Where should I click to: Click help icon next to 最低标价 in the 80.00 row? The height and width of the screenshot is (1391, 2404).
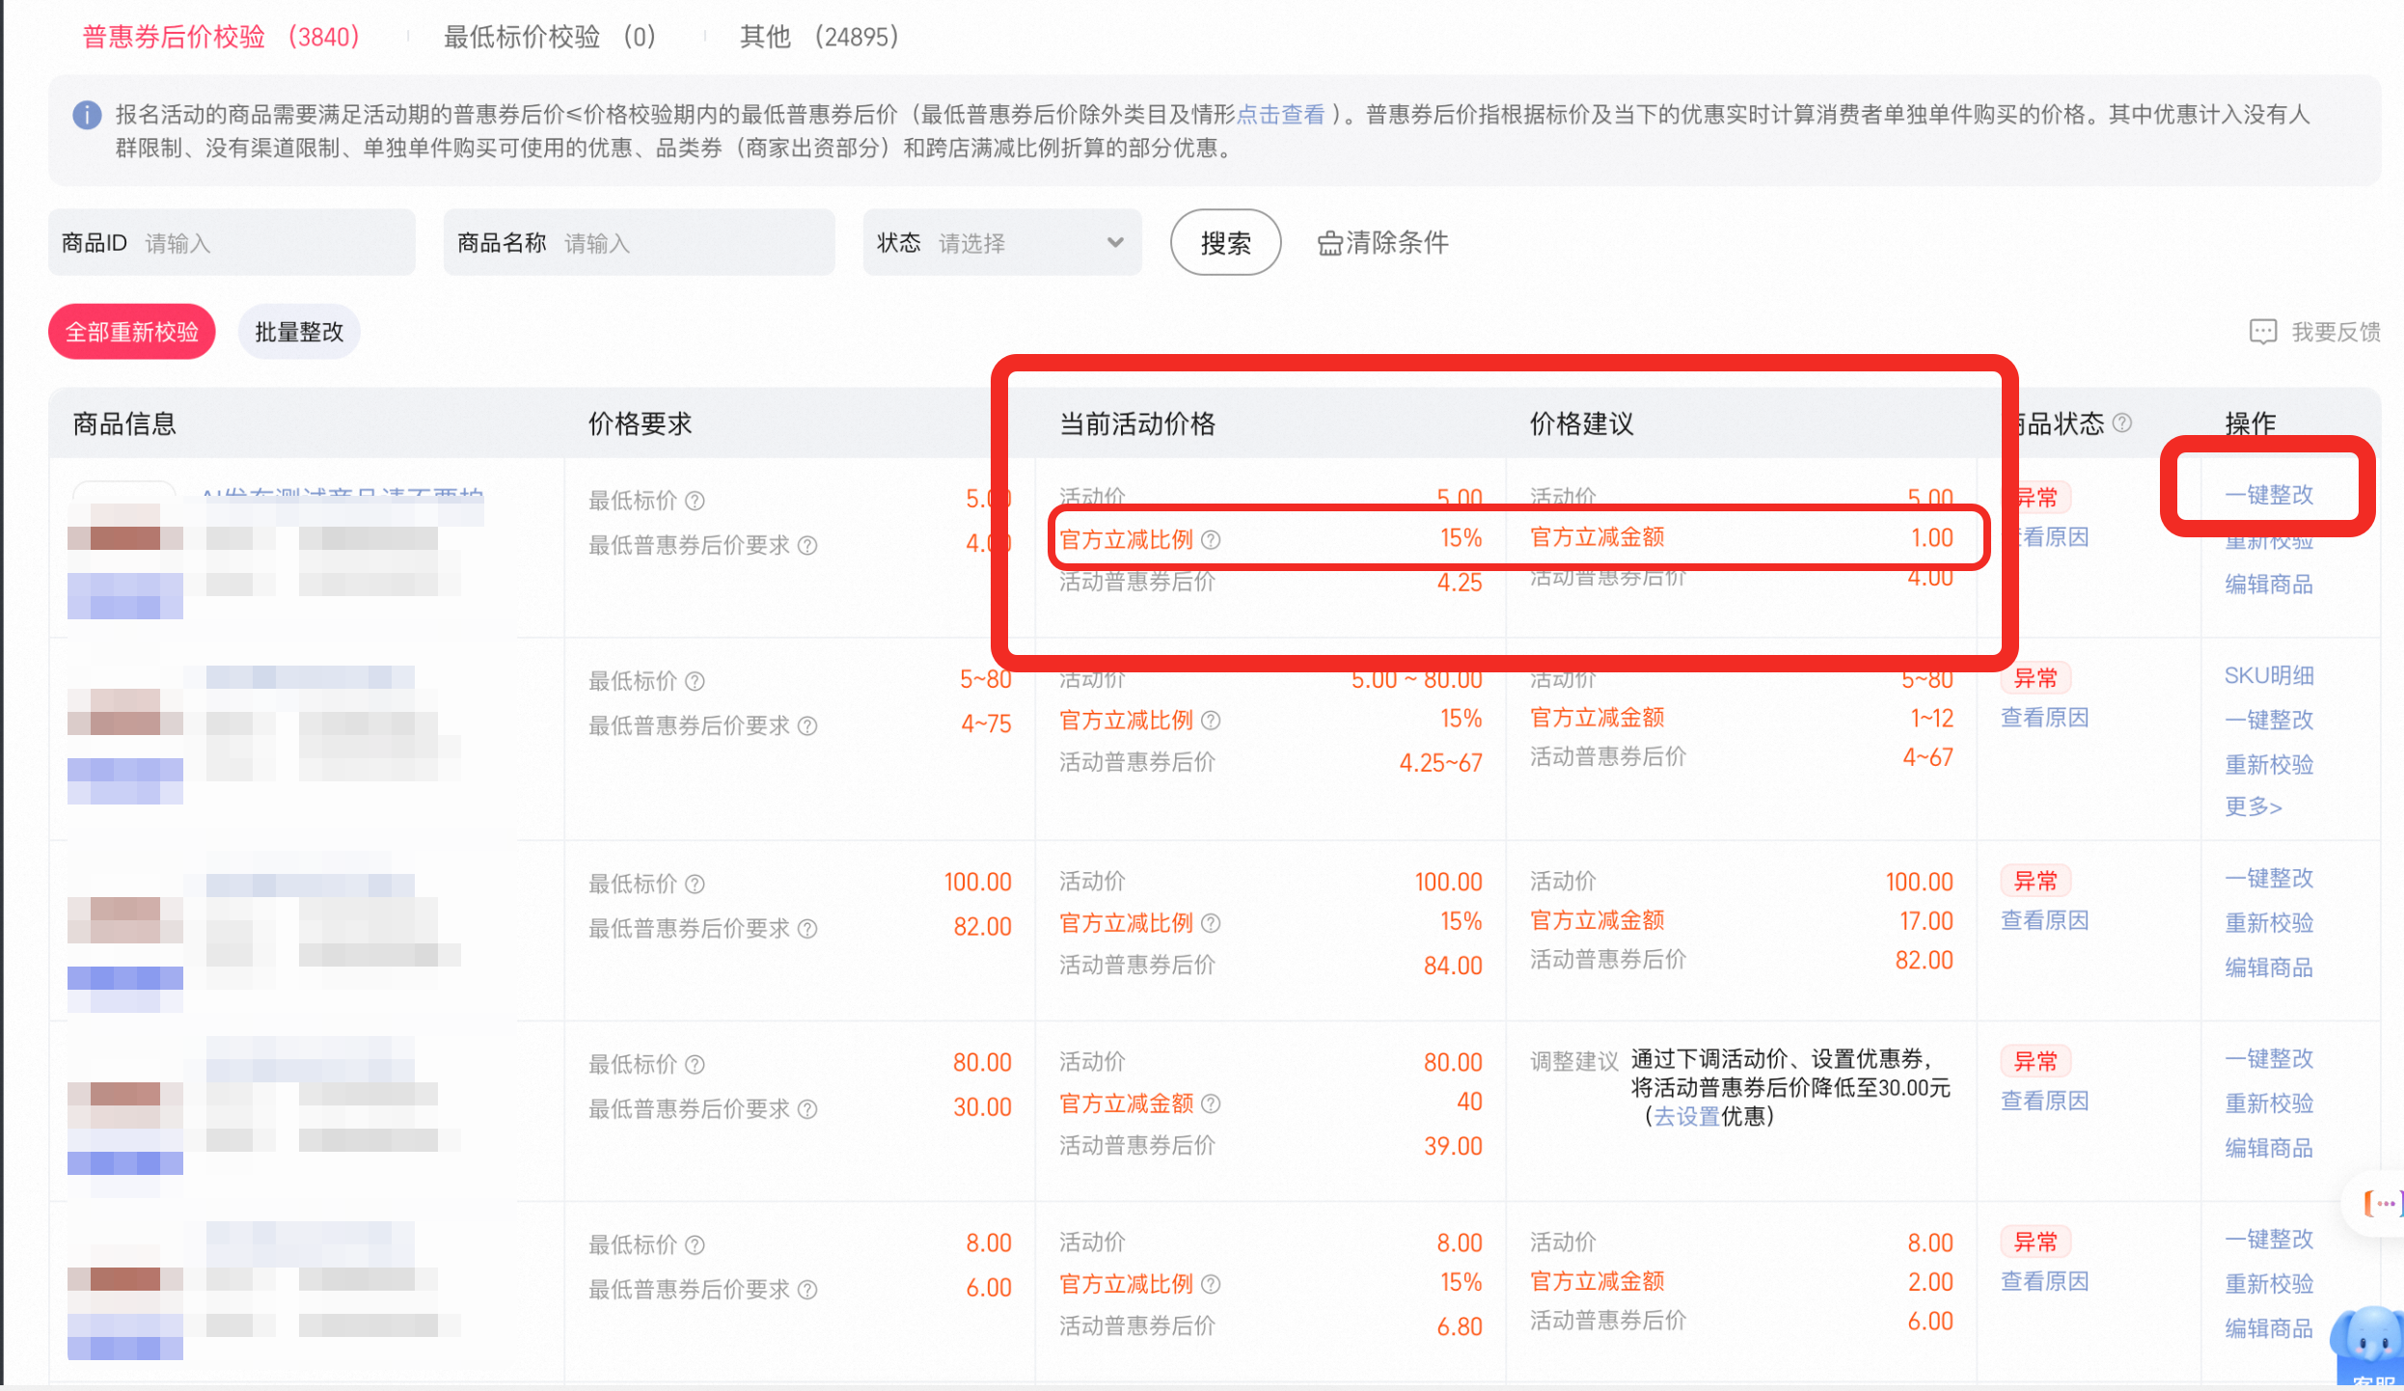(x=695, y=1064)
